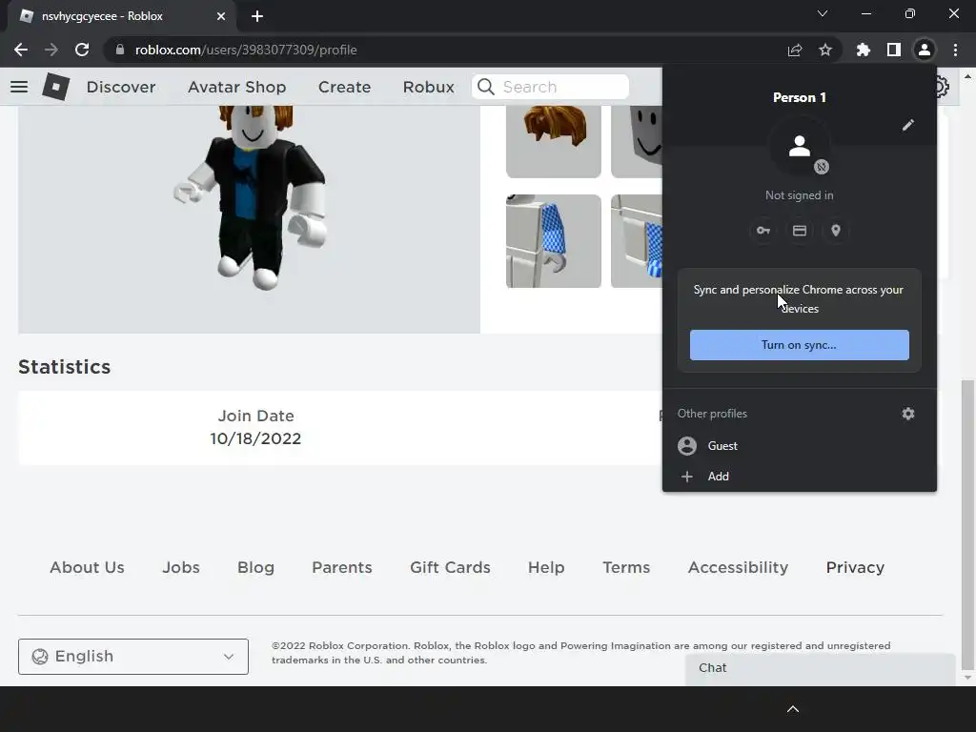This screenshot has height=732, width=976.
Task: Open the tab search chevron in title bar
Action: tap(823, 13)
